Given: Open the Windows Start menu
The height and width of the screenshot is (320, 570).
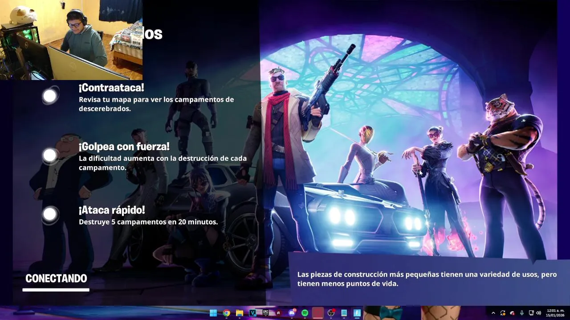Looking at the screenshot, I should 213,313.
